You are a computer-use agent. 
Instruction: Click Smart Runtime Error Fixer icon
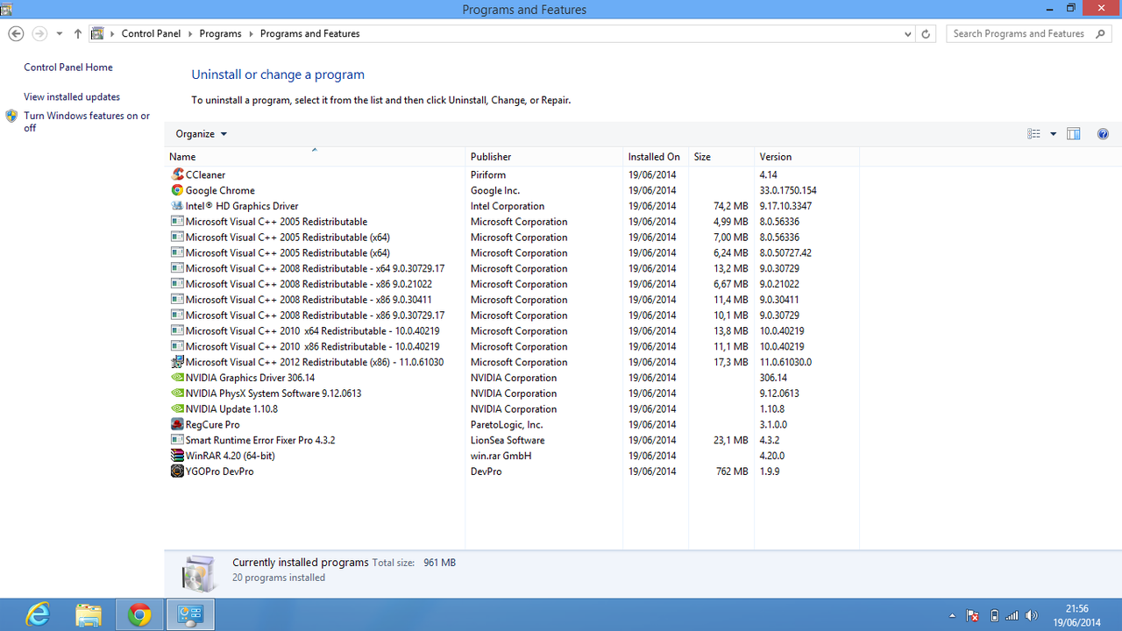click(x=178, y=440)
